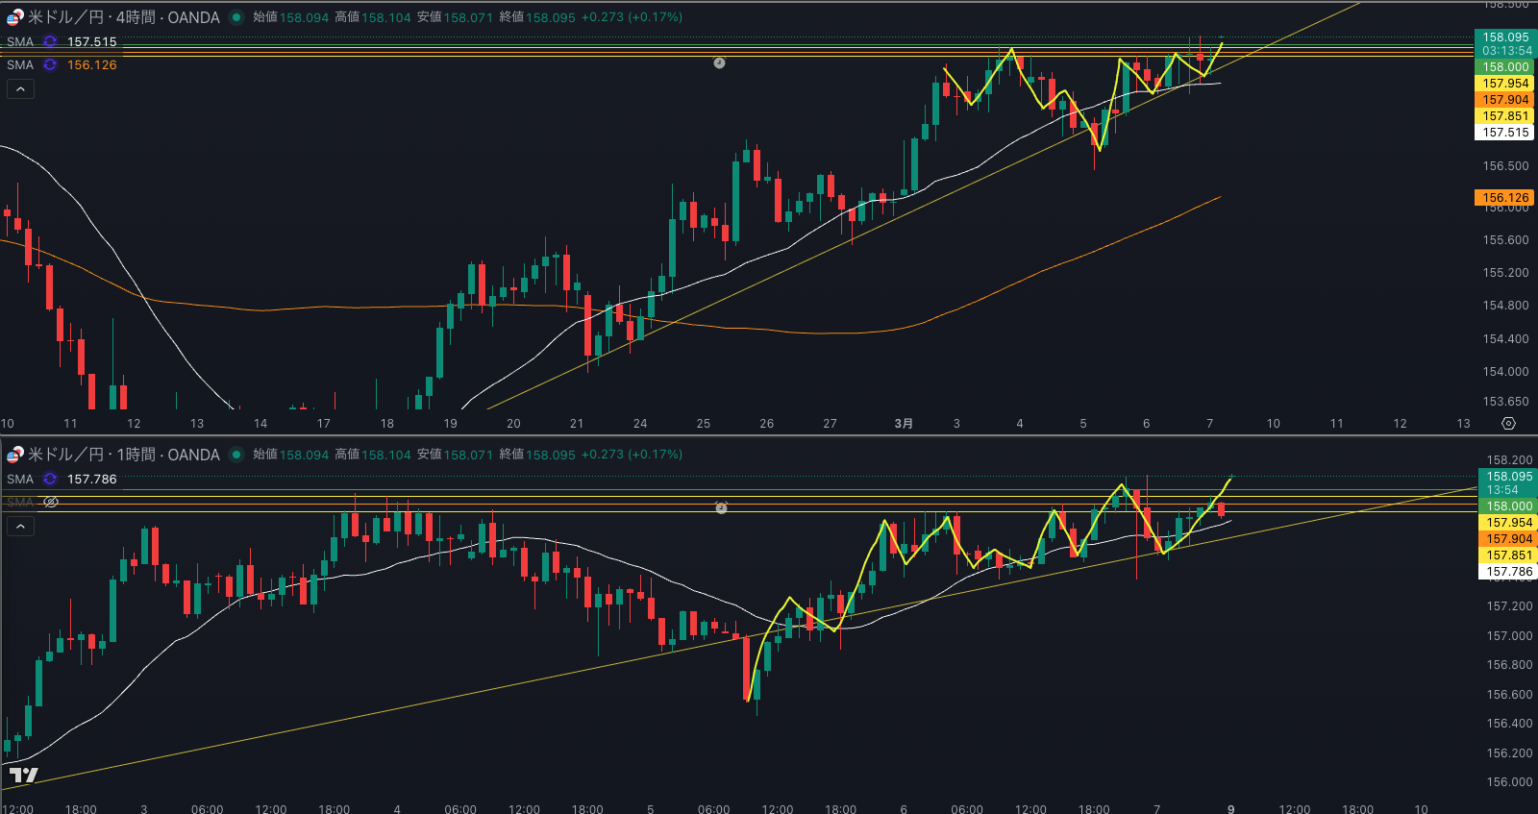Click the USD/JPY flag icon in 4-hour chart
This screenshot has width=1538, height=814.
(x=15, y=17)
